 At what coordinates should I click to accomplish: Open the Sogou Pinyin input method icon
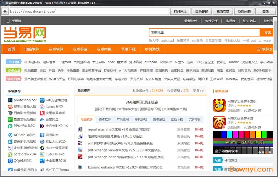point(10,107)
